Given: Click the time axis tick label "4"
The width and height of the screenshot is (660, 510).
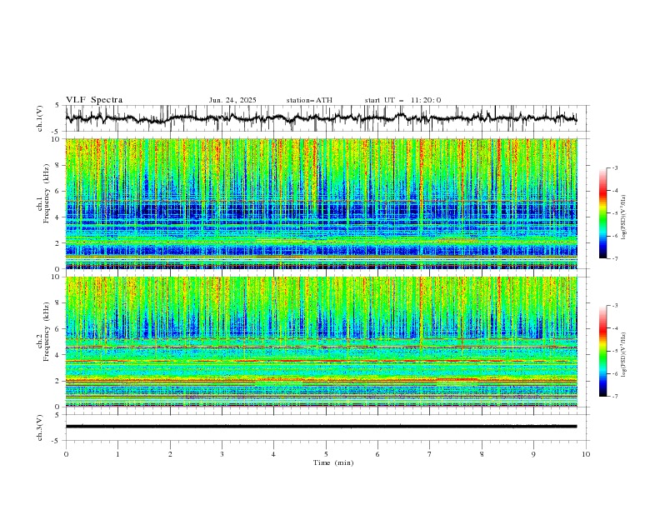Looking at the screenshot, I should [273, 454].
